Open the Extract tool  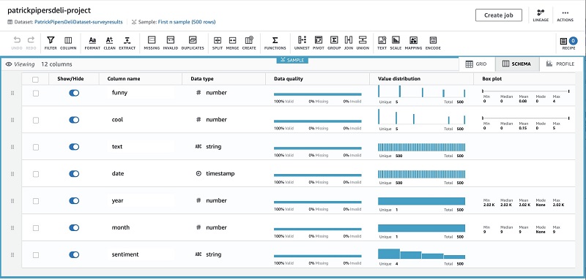[x=127, y=42]
